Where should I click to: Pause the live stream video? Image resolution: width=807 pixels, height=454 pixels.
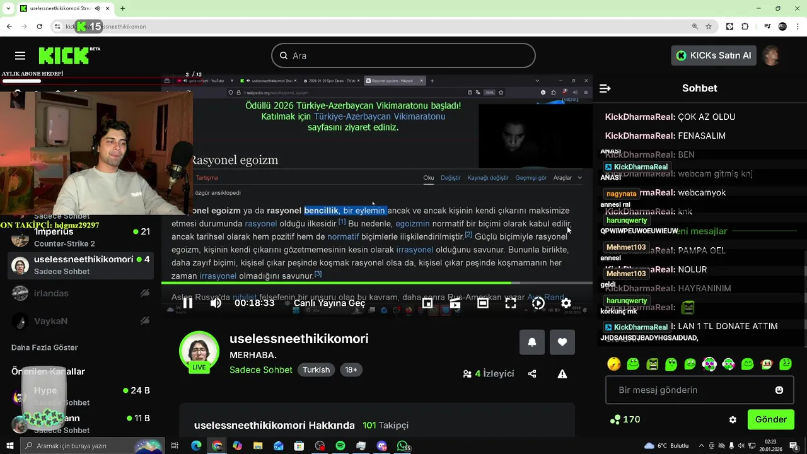[x=188, y=303]
